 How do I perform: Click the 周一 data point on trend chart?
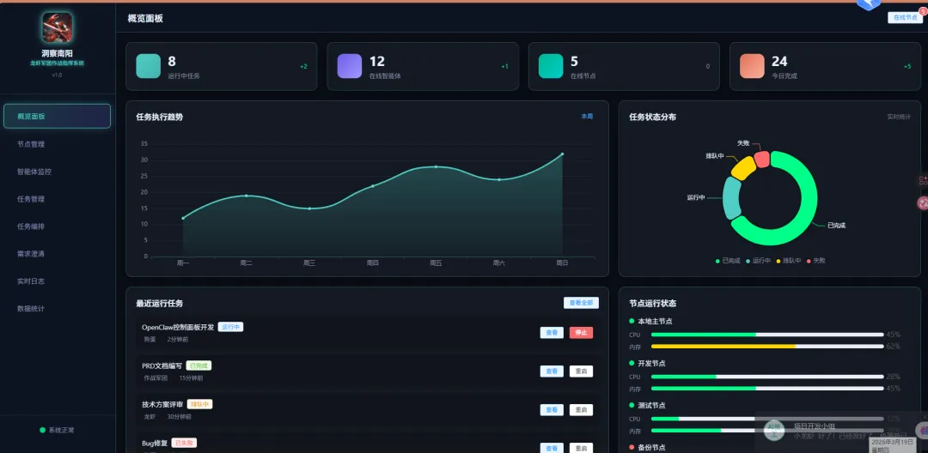click(183, 219)
